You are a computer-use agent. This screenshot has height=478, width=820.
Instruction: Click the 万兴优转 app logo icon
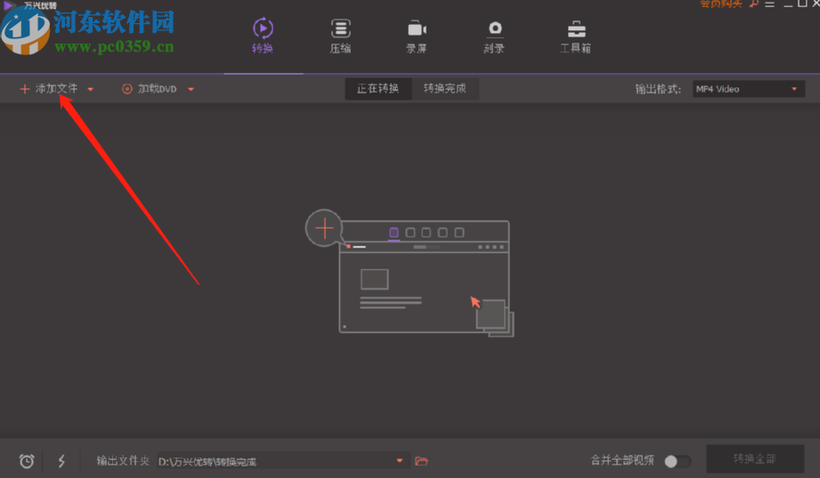pyautogui.click(x=8, y=5)
